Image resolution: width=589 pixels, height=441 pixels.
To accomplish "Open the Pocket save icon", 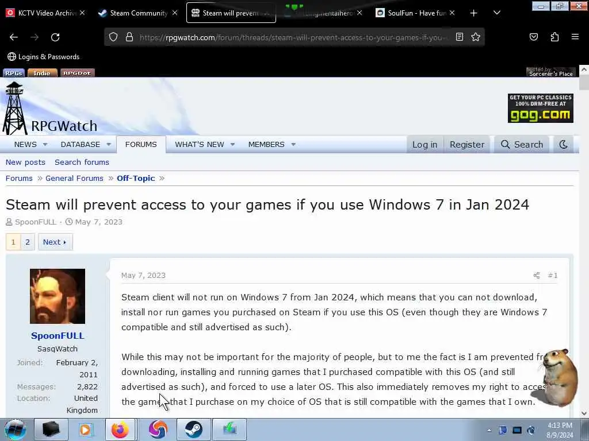I will (x=533, y=37).
